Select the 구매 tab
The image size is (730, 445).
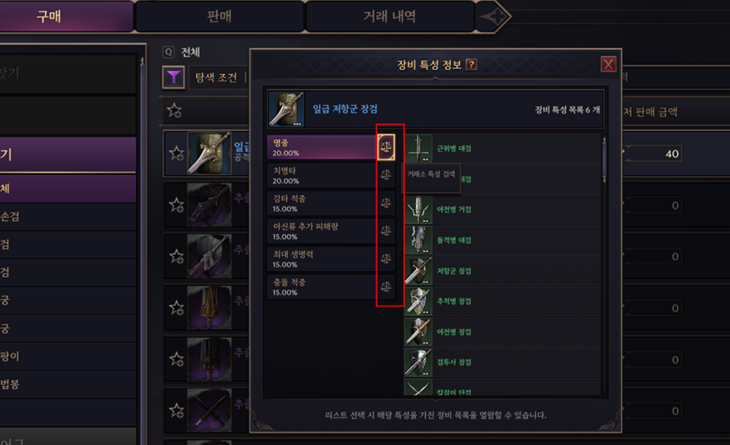point(49,16)
